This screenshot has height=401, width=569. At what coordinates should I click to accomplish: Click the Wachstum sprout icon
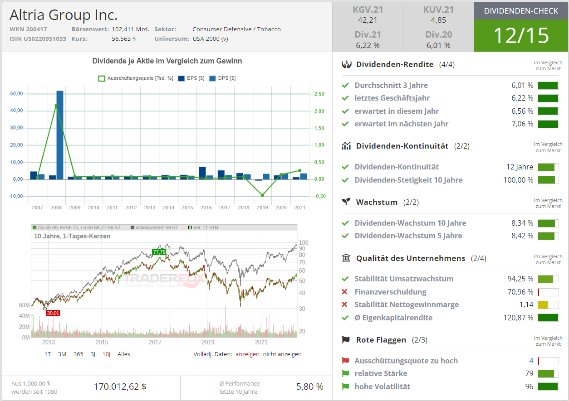pyautogui.click(x=347, y=202)
